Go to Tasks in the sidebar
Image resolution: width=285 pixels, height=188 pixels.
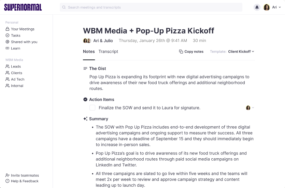[15, 35]
